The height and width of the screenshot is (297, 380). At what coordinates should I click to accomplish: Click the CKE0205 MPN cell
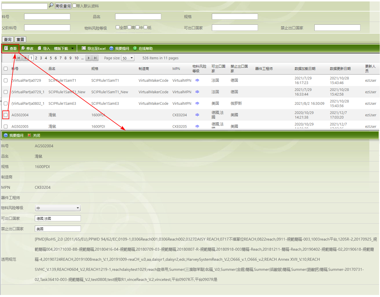[x=180, y=126]
